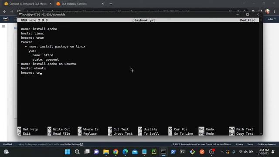This screenshot has height=157, width=279.
Task: Open the terminal window's title bar icon
Action: tap(20, 14)
